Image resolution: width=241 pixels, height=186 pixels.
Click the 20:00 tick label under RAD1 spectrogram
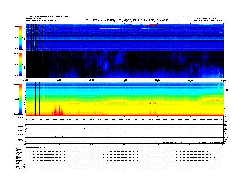(190, 80)
